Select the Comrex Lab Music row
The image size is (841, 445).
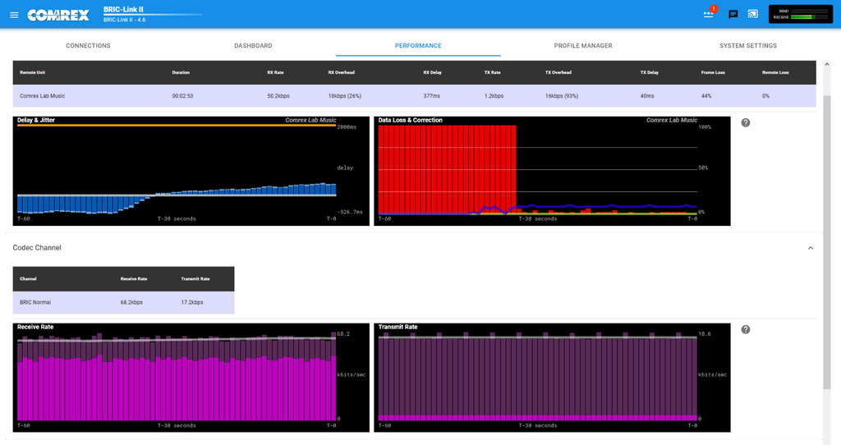point(414,96)
